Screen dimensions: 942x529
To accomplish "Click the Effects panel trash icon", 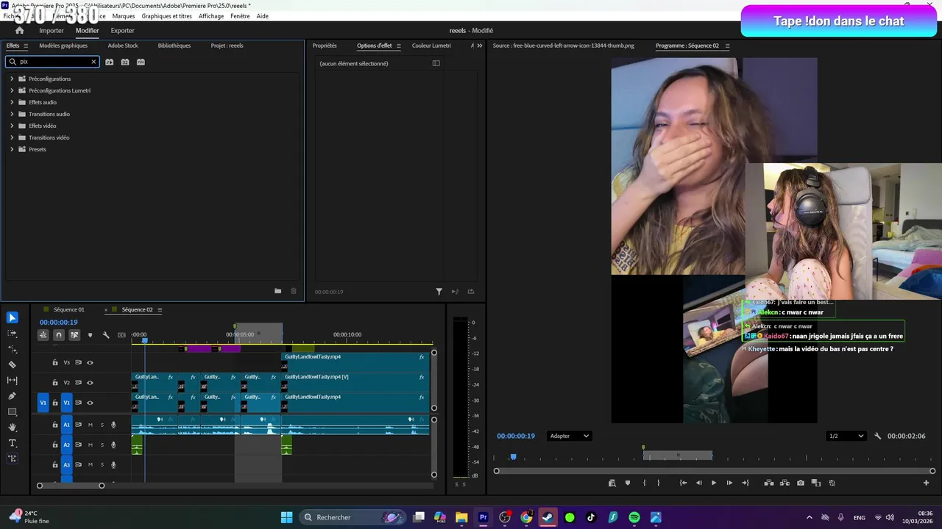I will (294, 291).
